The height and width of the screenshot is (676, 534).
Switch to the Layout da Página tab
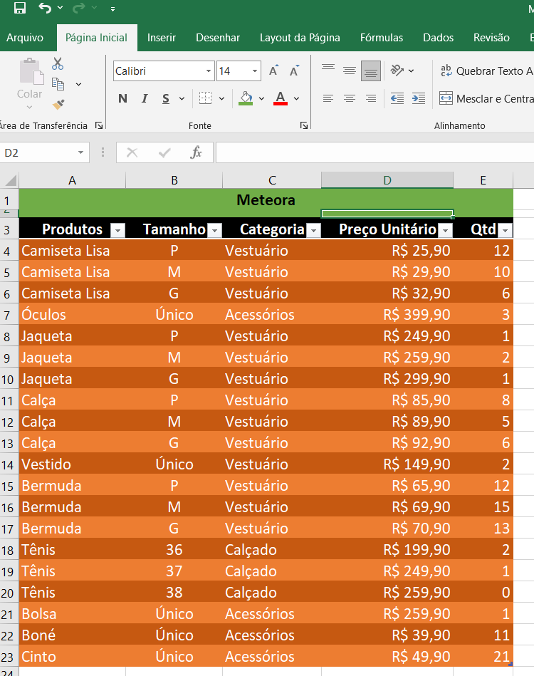[x=300, y=38]
